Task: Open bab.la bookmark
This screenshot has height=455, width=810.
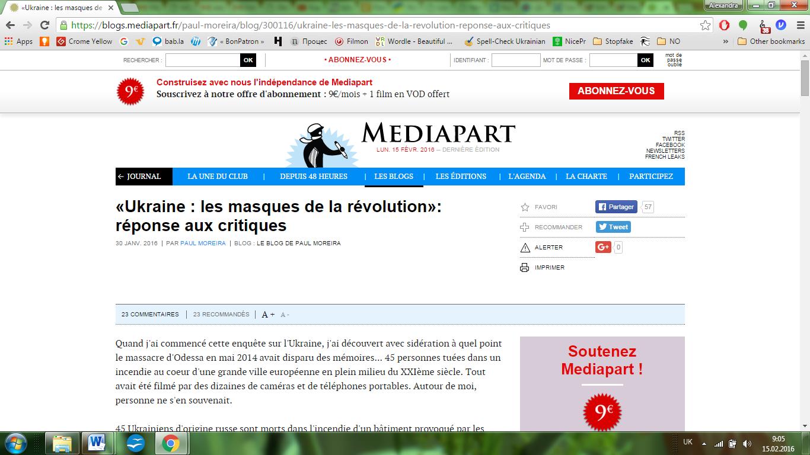Action: tap(168, 41)
